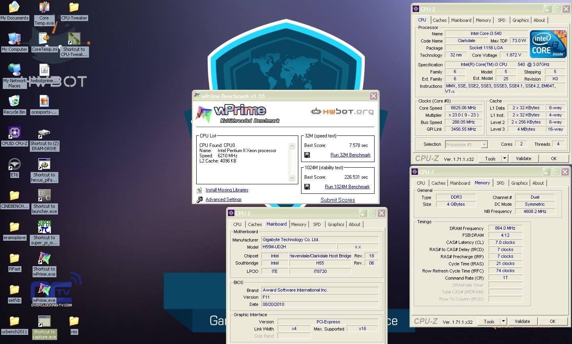The width and height of the screenshot is (572, 344).
Task: Open the res folder icon
Action: pyautogui.click(x=74, y=325)
